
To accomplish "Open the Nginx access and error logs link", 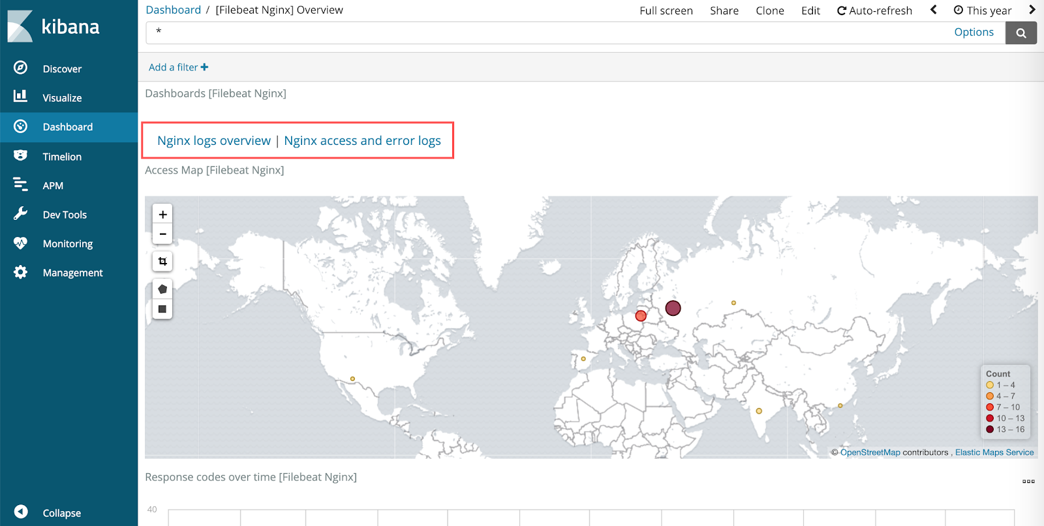I will tap(362, 140).
